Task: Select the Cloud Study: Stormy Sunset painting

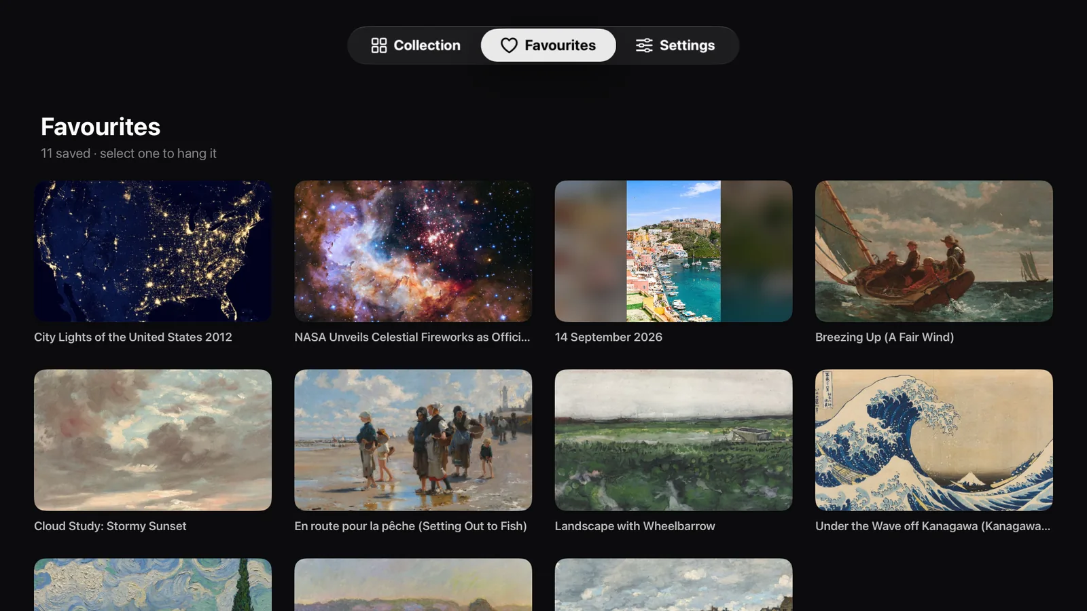Action: point(153,440)
